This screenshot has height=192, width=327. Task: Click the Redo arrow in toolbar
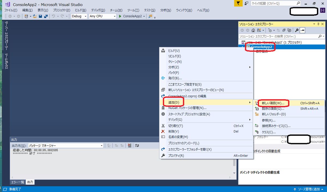(62, 16)
